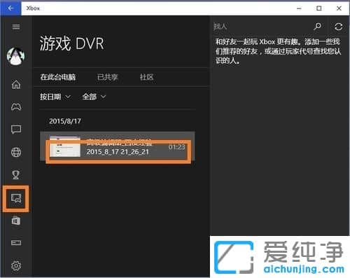350x278 pixels.
Task: Open the recording thumbnail from 2015/8/17
Action: click(x=65, y=146)
